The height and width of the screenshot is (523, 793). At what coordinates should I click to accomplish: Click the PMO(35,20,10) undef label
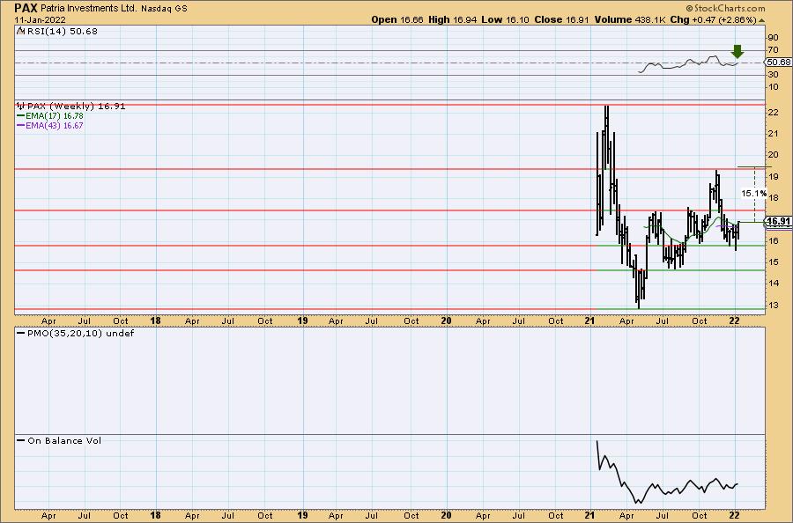click(x=80, y=334)
